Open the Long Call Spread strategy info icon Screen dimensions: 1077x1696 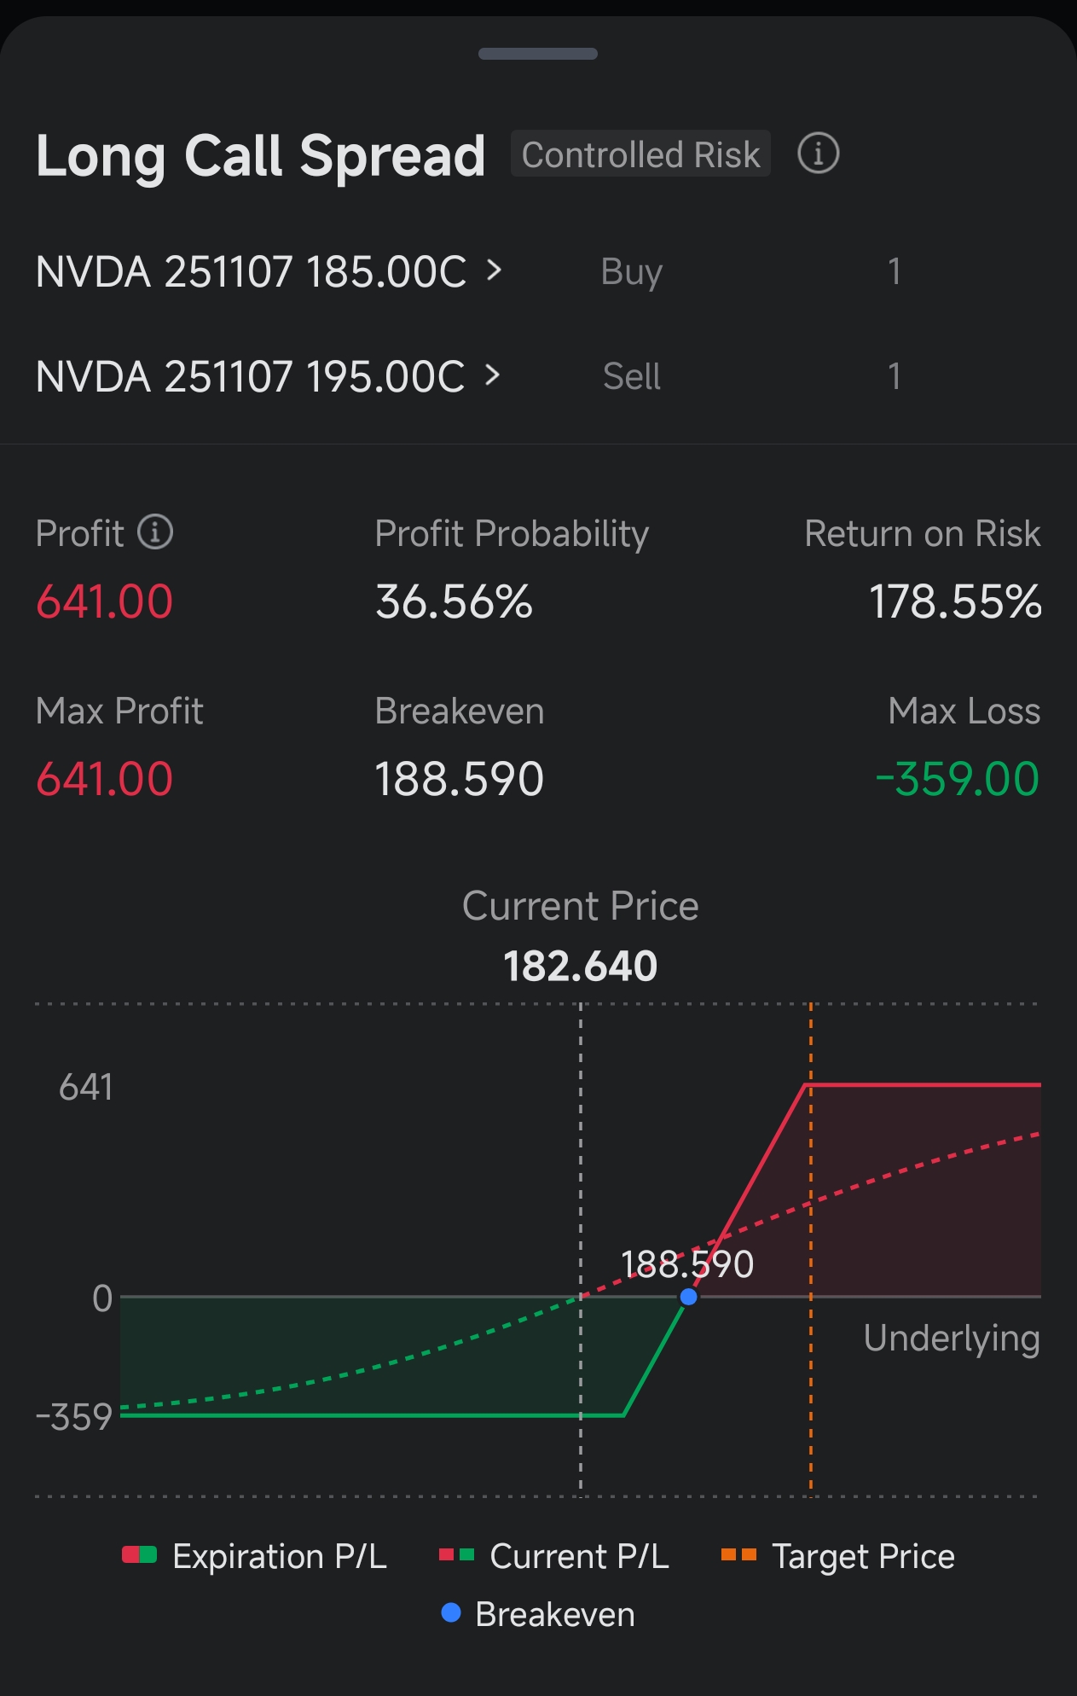(818, 154)
